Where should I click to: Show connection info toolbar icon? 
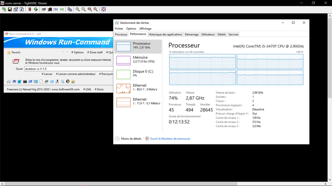point(22,9)
